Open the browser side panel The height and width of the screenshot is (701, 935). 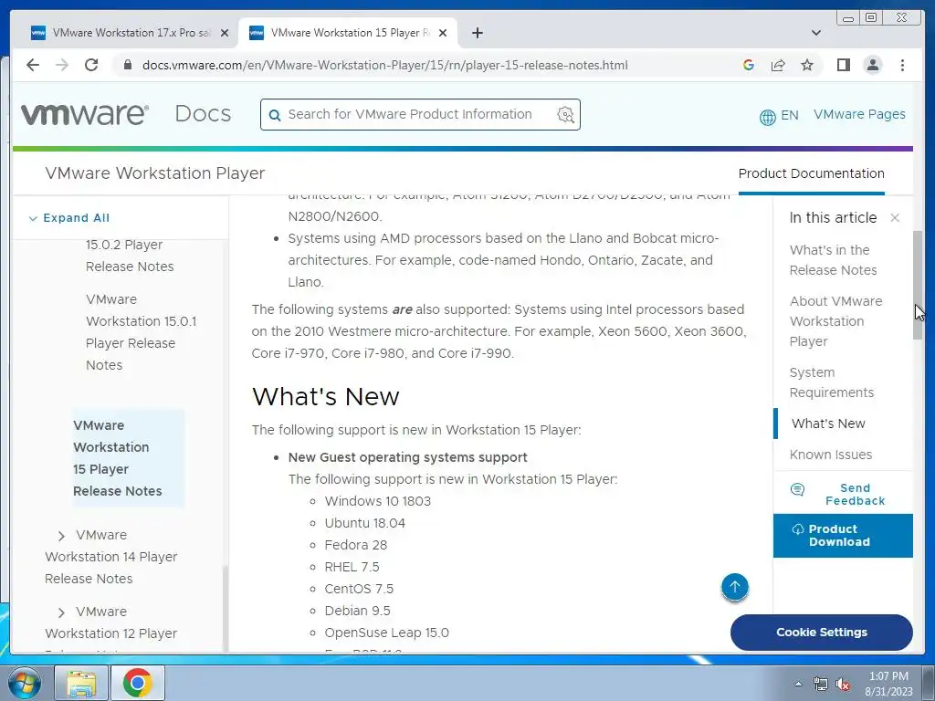coord(843,65)
